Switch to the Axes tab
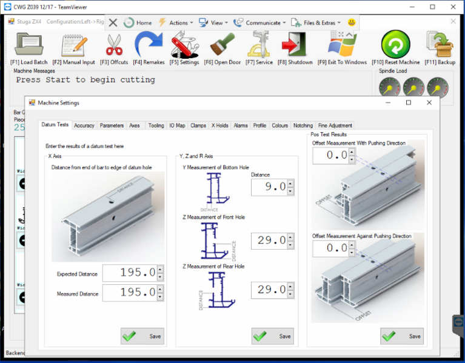This screenshot has width=465, height=363. click(135, 125)
